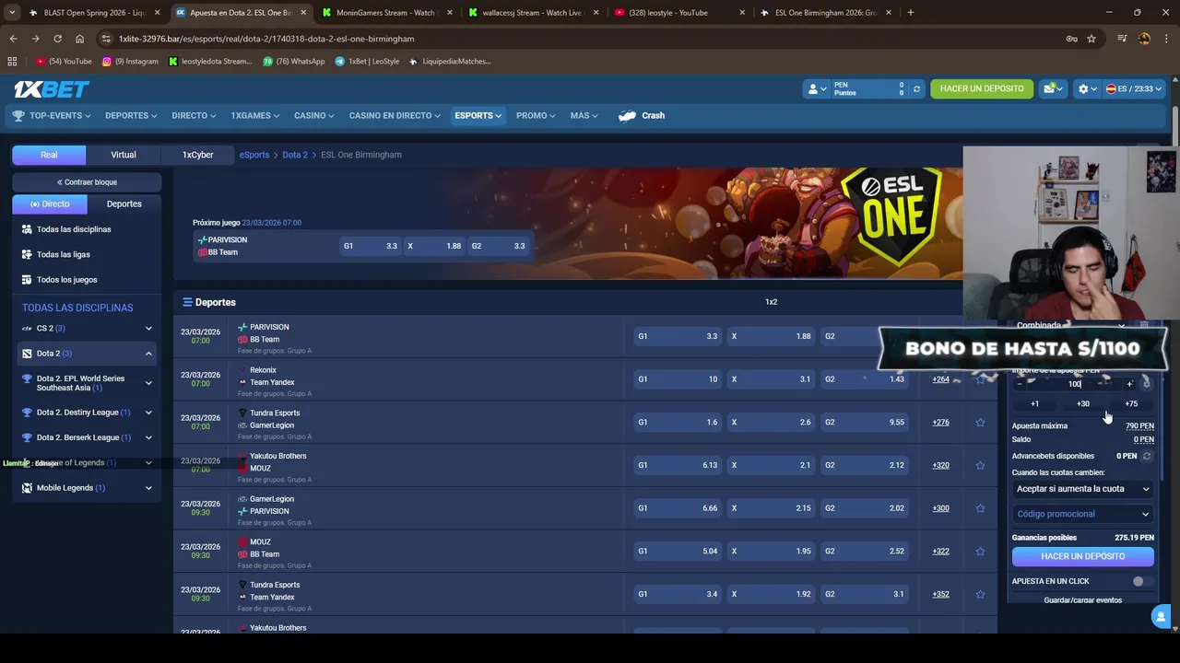1180x663 pixels.
Task: Click Contraer bloque button
Action: click(x=87, y=182)
